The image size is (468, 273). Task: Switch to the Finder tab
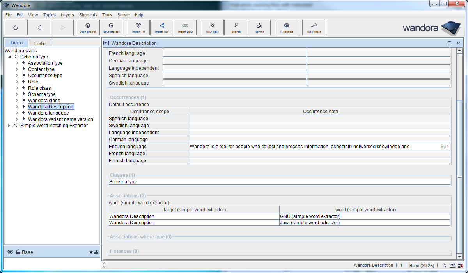40,43
